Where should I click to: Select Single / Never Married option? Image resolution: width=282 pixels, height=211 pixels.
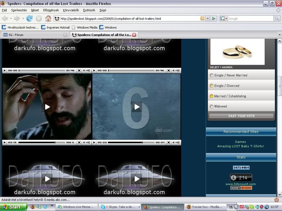point(211,75)
